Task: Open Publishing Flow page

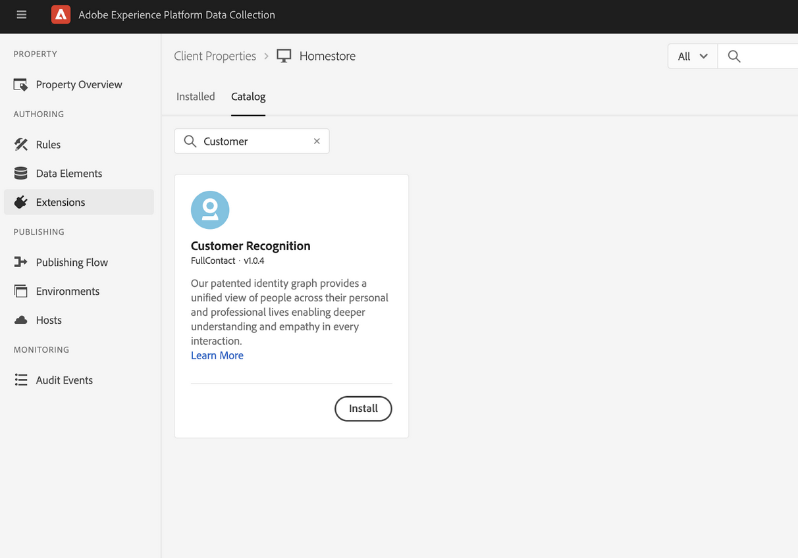Action: [79, 262]
